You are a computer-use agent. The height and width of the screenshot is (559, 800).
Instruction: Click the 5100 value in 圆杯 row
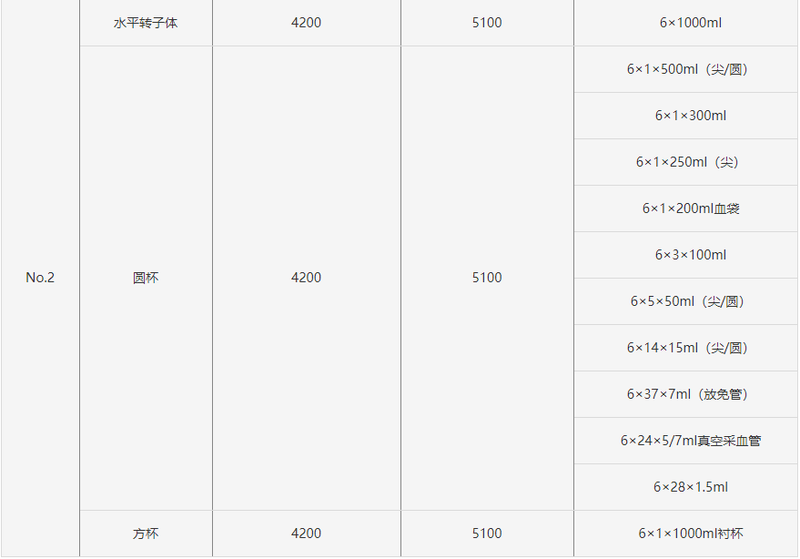487,278
